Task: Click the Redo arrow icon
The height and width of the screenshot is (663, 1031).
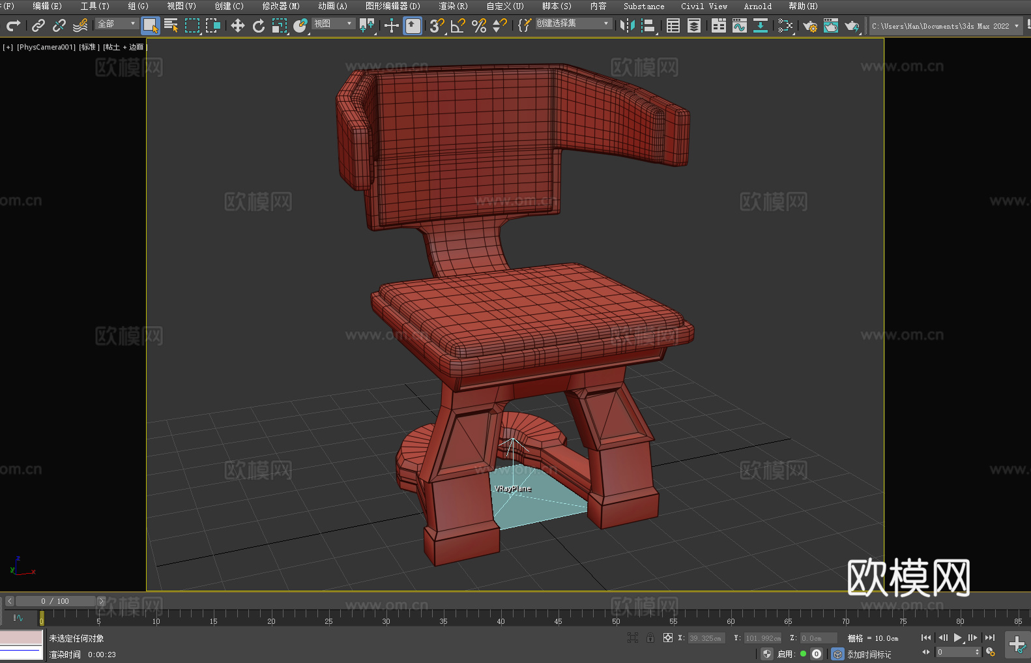Action: 13,25
